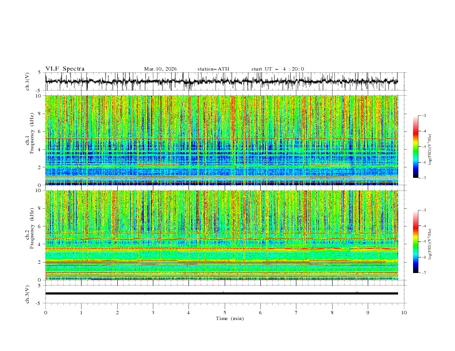Viewport: 455px width, 351px height.
Task: Click the "8" kHz tick on ch.1 spectrogram axis
Action: (x=41, y=114)
